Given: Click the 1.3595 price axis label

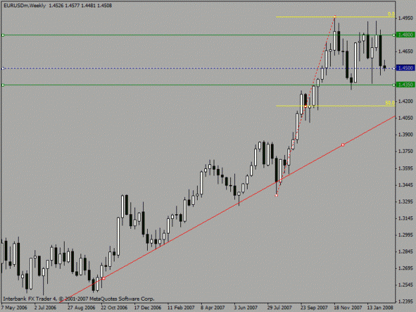Looking at the screenshot, I should 406,168.
